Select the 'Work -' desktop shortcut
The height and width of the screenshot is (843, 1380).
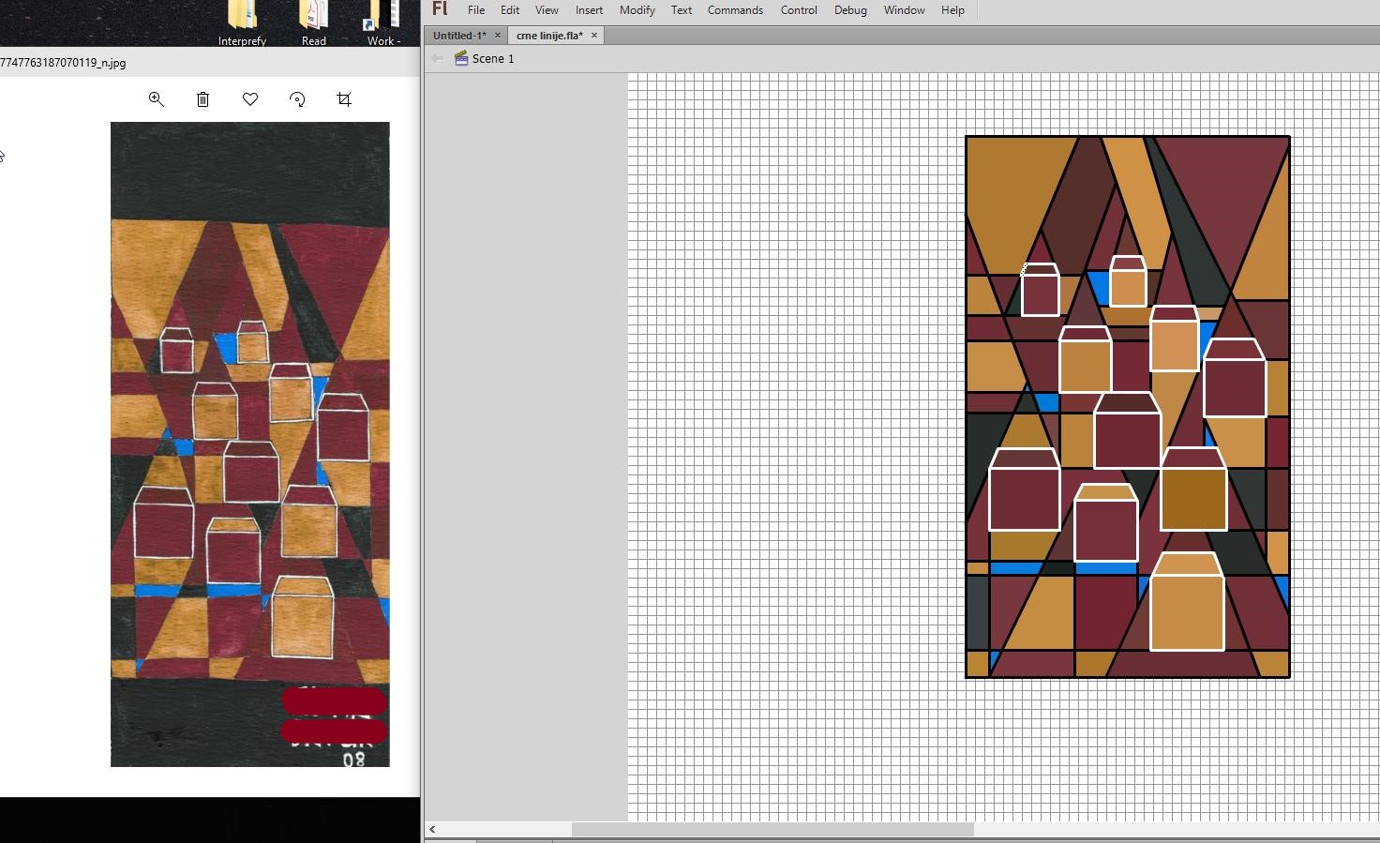383,23
